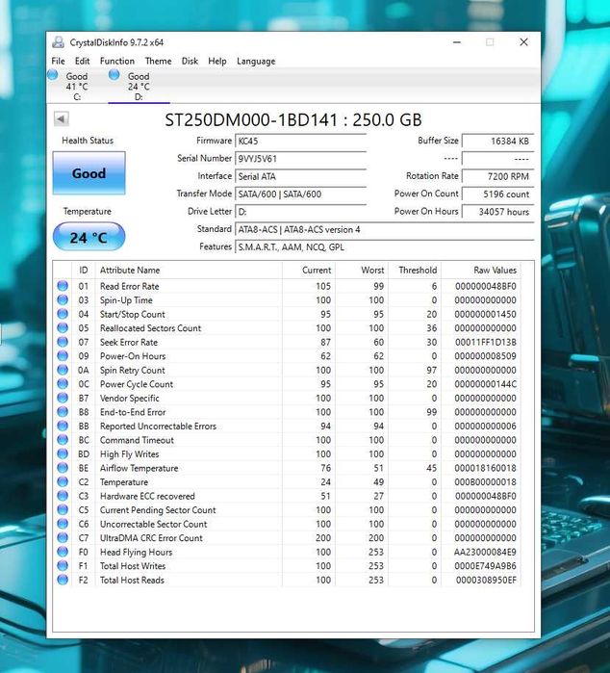This screenshot has height=673, width=610.
Task: Open the Disk menu
Action: [190, 61]
